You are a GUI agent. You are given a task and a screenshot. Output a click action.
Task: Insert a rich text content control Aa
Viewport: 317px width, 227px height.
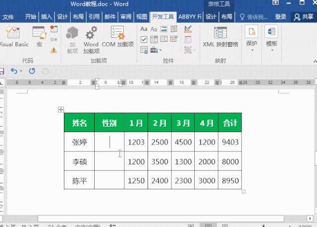(x=144, y=29)
